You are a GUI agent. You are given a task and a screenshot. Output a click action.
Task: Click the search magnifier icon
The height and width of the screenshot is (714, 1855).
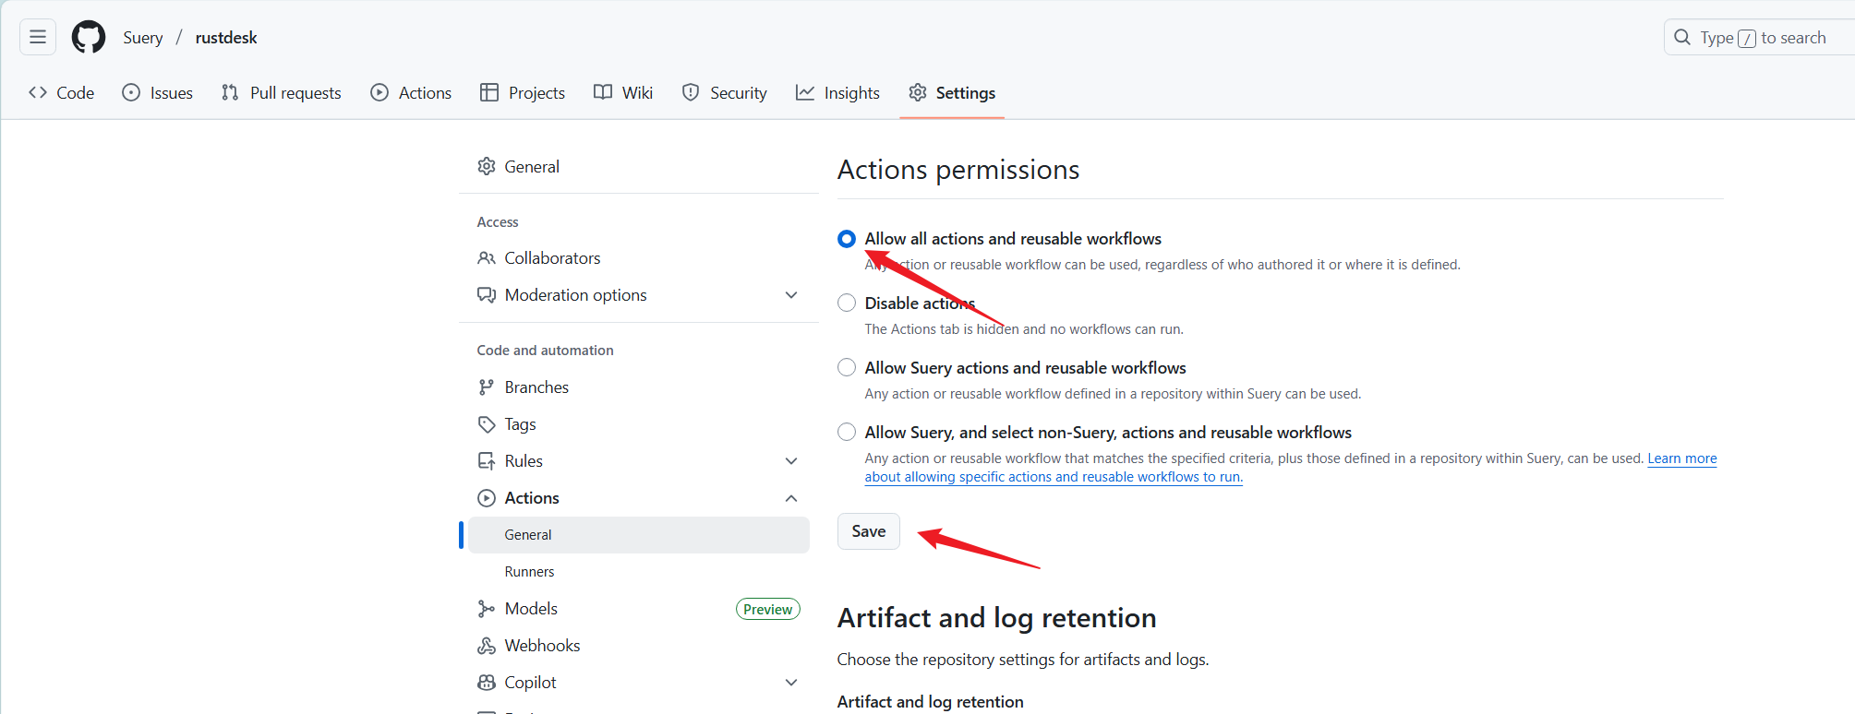pyautogui.click(x=1682, y=37)
